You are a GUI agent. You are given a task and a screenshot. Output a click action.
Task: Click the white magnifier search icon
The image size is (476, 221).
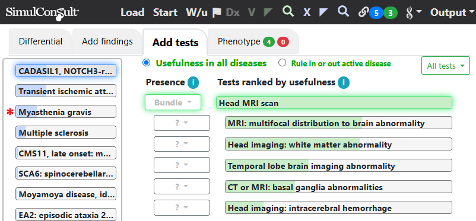click(x=343, y=11)
